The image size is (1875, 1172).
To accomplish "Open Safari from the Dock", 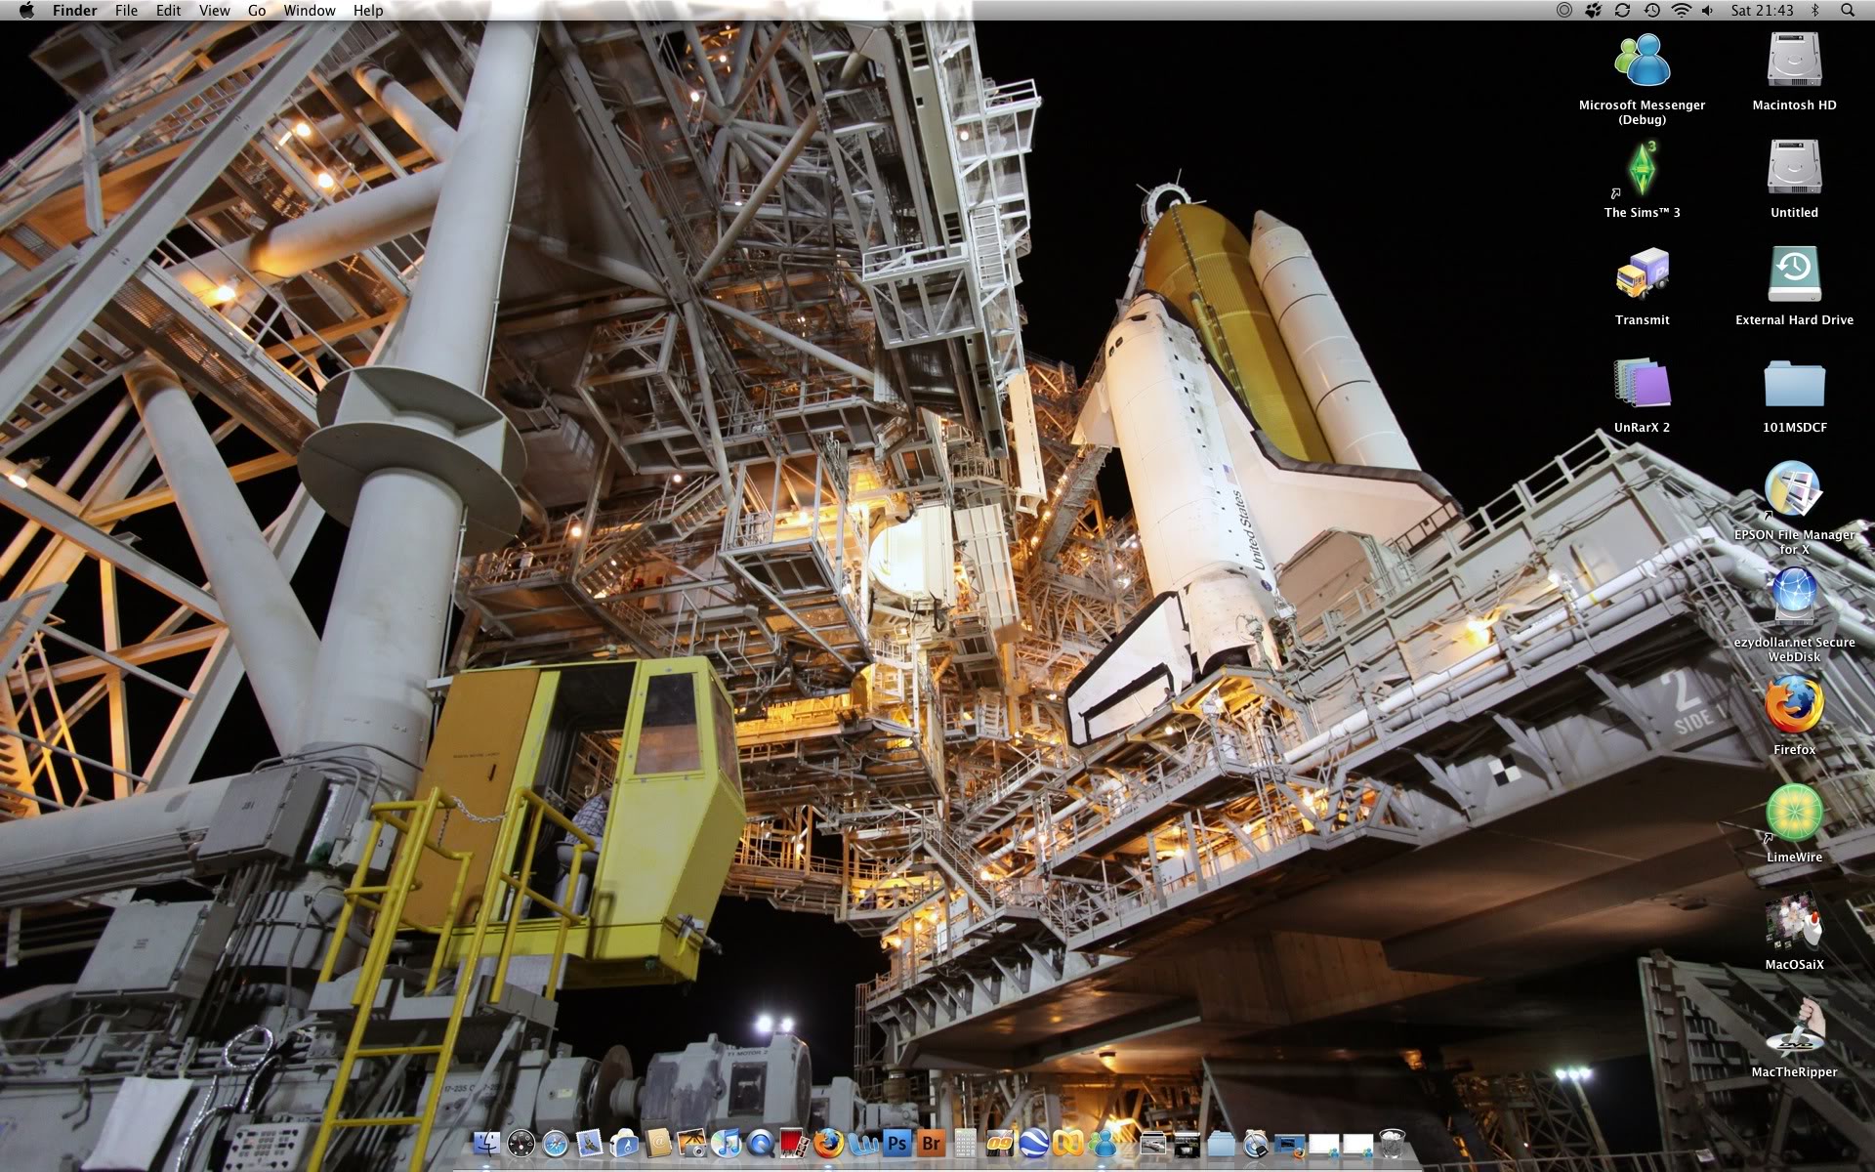I will 555,1145.
